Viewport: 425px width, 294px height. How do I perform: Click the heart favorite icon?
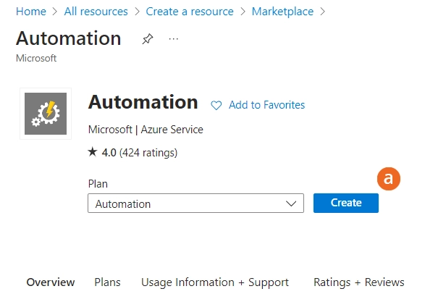[216, 105]
